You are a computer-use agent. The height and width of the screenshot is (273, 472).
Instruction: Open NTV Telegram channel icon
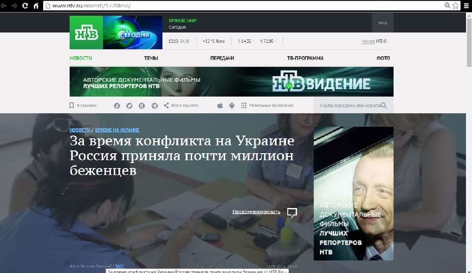(155, 106)
